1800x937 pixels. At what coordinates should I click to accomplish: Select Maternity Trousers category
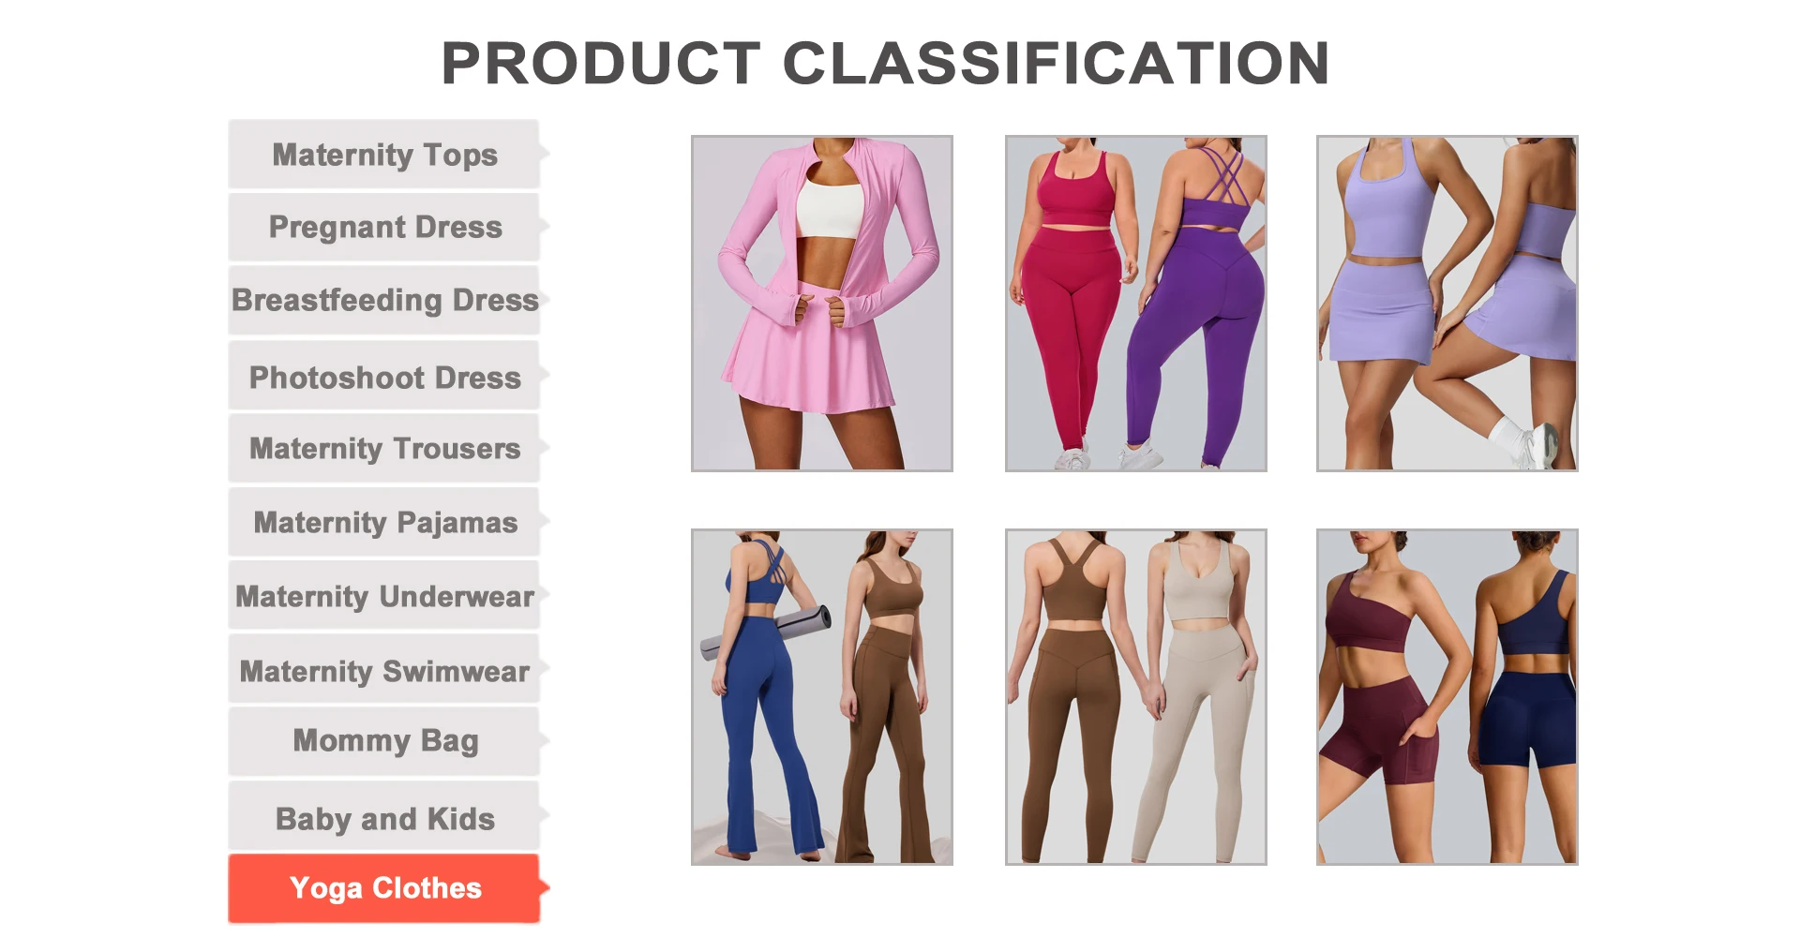coord(384,448)
